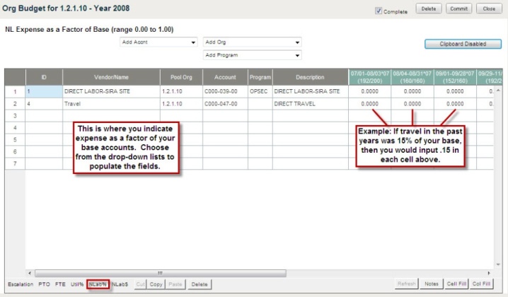Select the FTE tab
This screenshot has height=297, width=508.
coord(60,284)
